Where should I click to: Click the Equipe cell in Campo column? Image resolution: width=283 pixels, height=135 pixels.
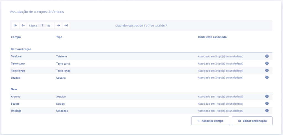pyautogui.click(x=15, y=104)
